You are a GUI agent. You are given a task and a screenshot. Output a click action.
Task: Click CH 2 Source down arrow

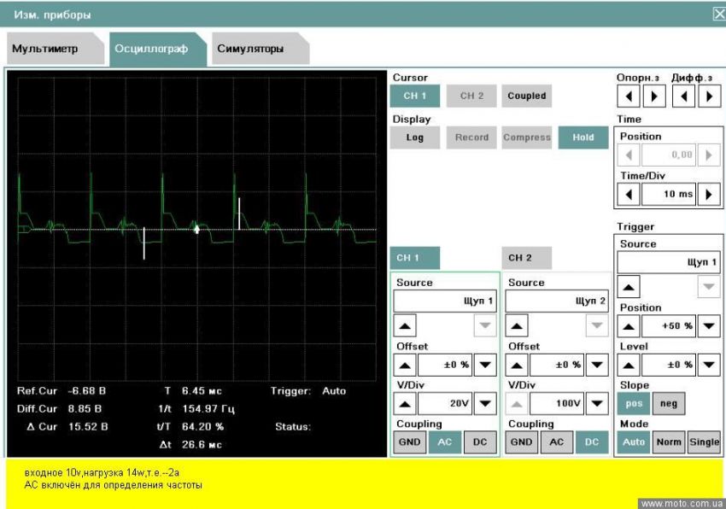click(597, 325)
